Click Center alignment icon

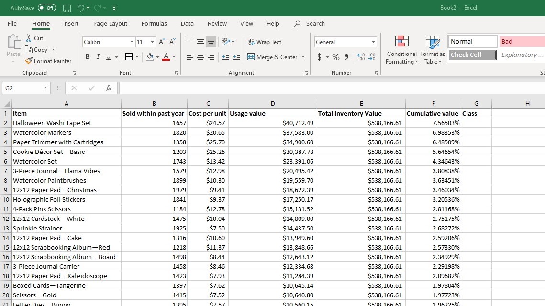[x=200, y=57]
